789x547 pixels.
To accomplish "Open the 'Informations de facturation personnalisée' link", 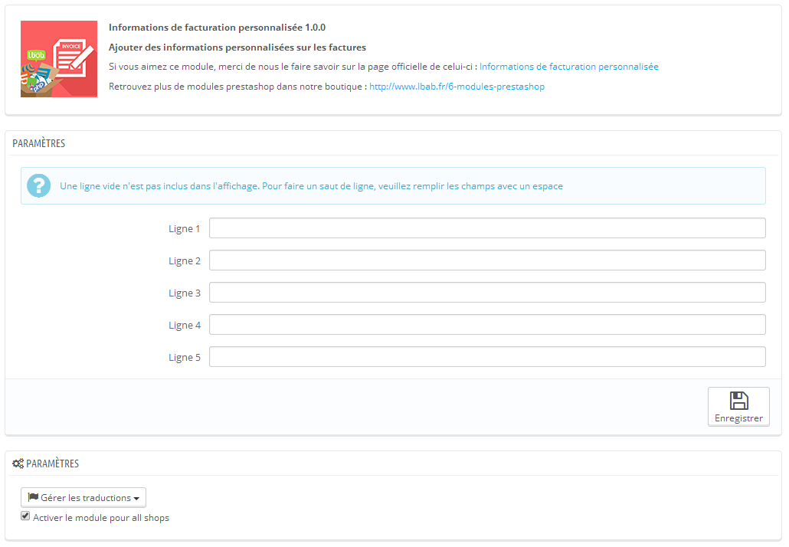I will click(568, 67).
